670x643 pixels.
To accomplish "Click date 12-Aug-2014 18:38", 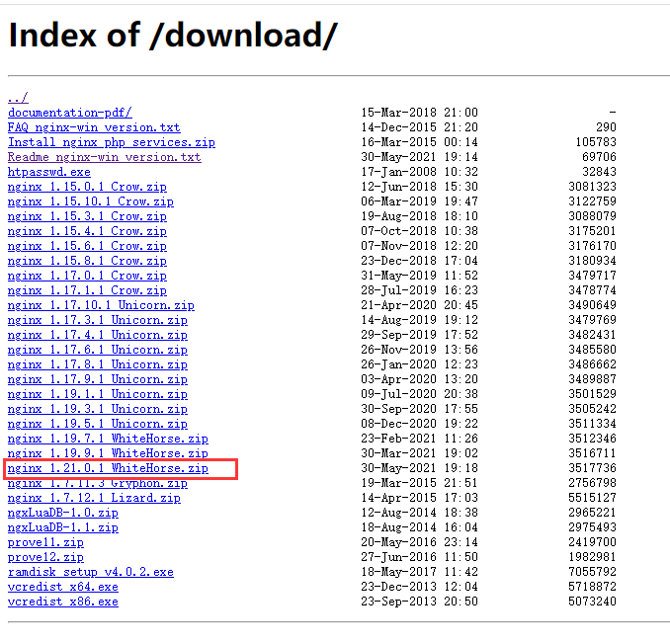I will point(419,513).
